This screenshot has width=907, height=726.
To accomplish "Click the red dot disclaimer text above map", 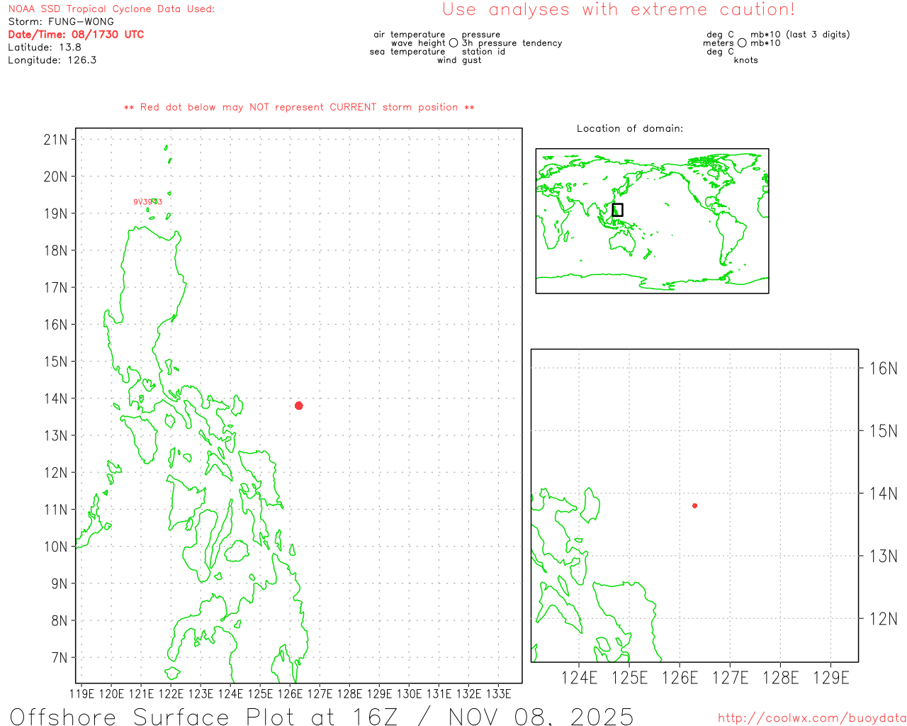I will [x=299, y=108].
